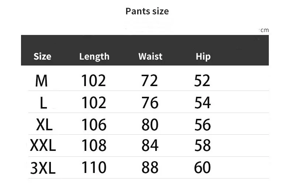Click waist value 76 for L

(x=150, y=103)
